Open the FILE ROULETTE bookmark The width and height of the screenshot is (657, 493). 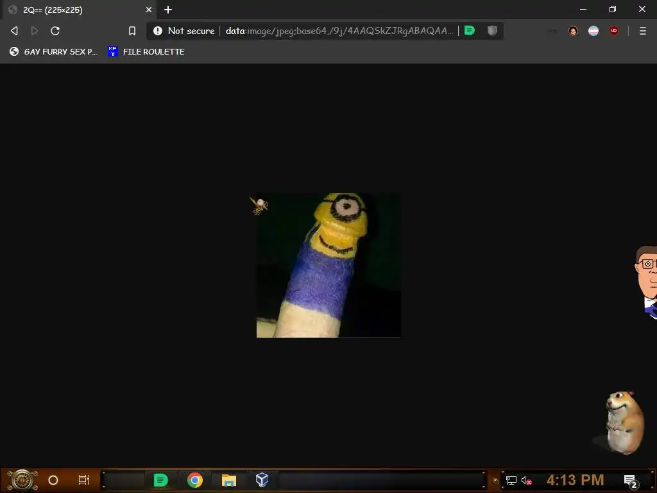(x=146, y=51)
